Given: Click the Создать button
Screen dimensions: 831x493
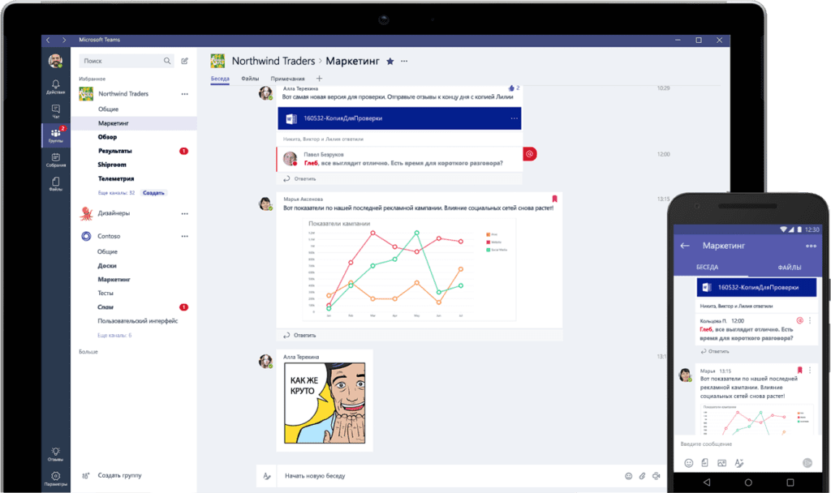Looking at the screenshot, I should [x=153, y=193].
